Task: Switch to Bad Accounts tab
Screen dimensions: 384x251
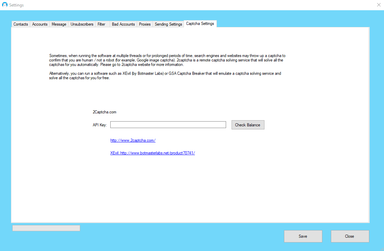Action: (123, 24)
